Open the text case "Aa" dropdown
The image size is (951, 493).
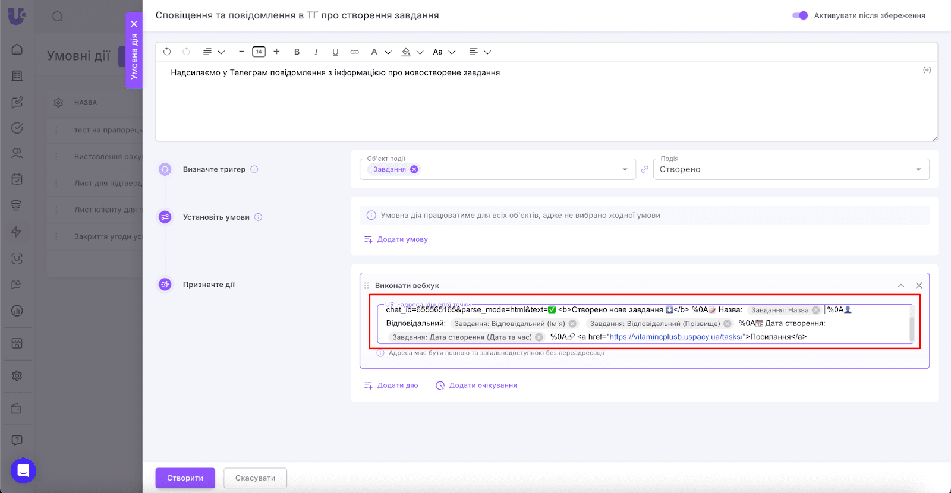(443, 52)
